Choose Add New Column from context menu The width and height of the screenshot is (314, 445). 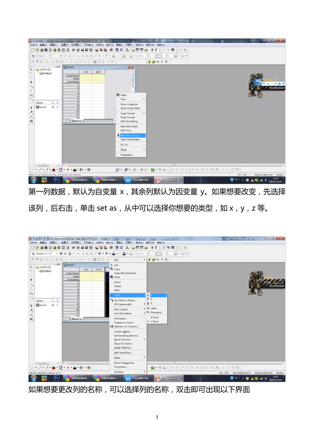[131, 135]
